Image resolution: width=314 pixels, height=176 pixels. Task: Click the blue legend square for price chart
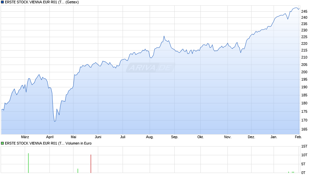(2, 2)
